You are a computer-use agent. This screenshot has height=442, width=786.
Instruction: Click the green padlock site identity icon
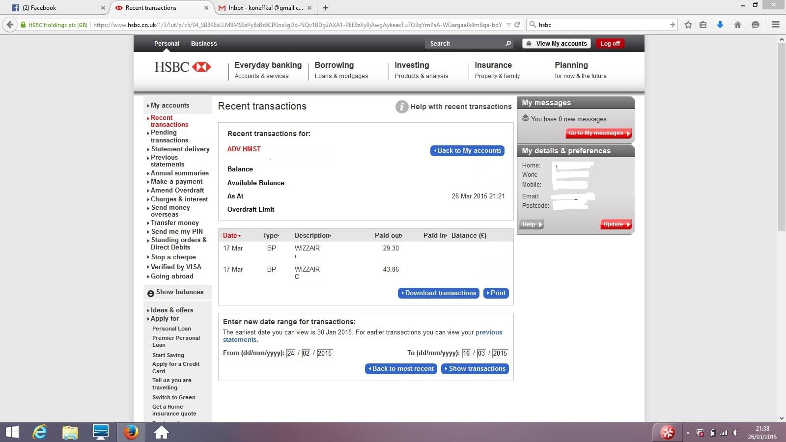coord(23,25)
